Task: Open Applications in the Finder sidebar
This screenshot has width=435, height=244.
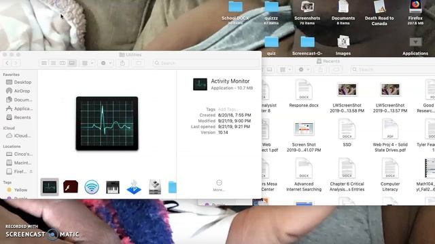Action: point(19,108)
